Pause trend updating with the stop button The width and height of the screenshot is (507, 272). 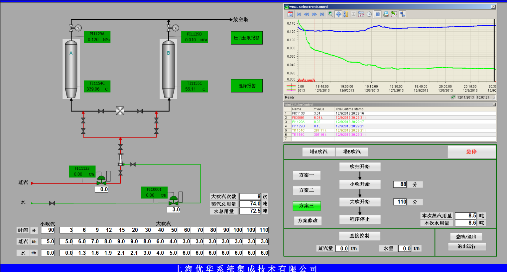[378, 14]
